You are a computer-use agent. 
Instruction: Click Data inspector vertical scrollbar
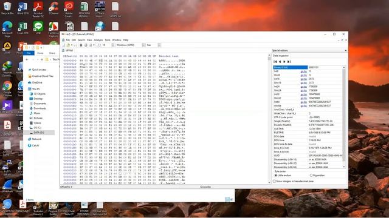[x=344, y=117]
